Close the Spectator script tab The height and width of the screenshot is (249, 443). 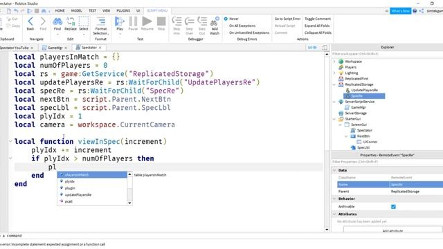[100, 48]
